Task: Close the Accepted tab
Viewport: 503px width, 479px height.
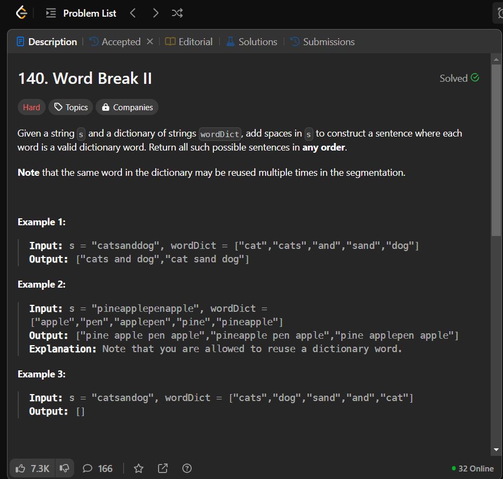Action: (x=150, y=42)
